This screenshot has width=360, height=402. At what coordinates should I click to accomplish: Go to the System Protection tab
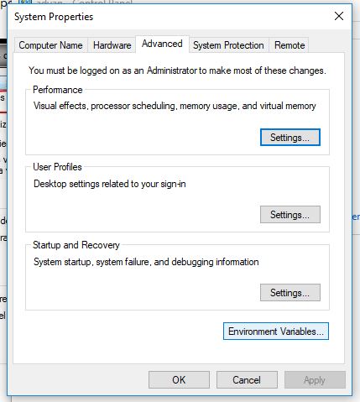tap(228, 45)
